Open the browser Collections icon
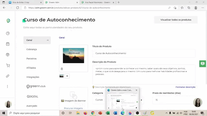The image size is (207, 116). (x=189, y=8)
